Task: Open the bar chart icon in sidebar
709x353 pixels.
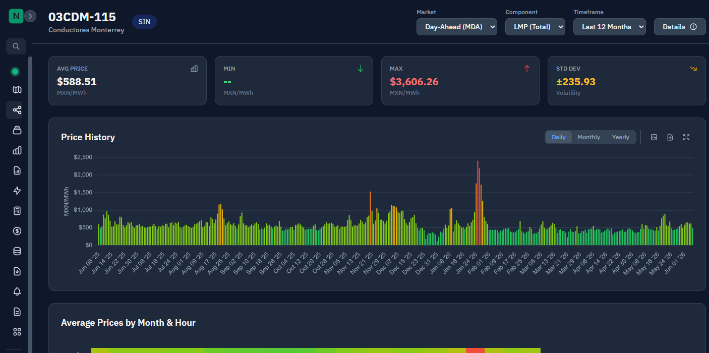Action: (x=17, y=150)
